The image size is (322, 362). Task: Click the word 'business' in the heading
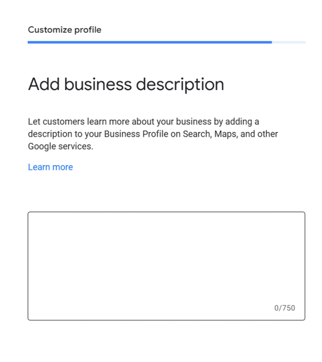[x=97, y=84]
